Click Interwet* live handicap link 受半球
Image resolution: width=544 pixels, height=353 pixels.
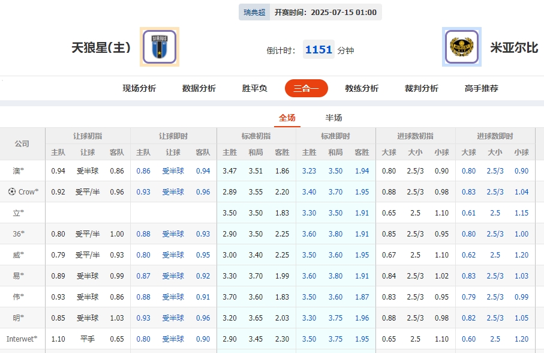(172, 339)
